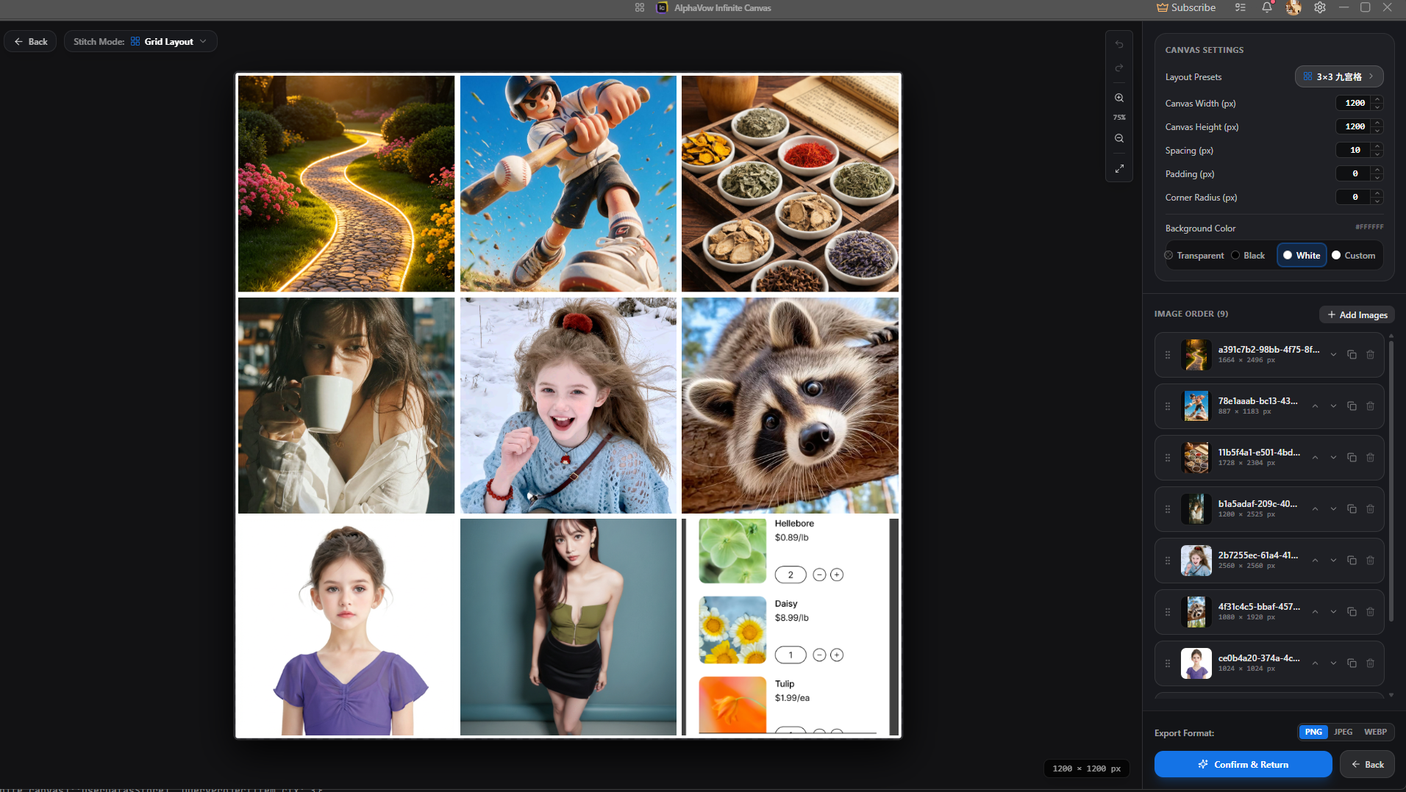Open Layout Presets 3×3 selector
This screenshot has height=792, width=1406.
[x=1339, y=76]
